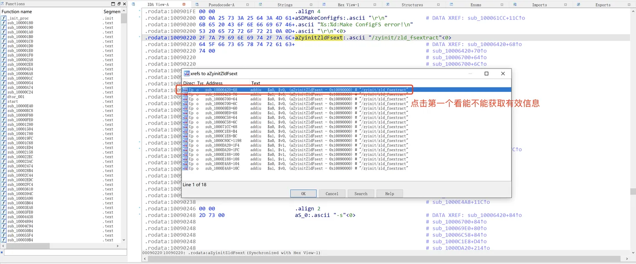636x264 pixels.
Task: Select the sub_10006420+68 row in xrefs dialog
Action: click(x=347, y=90)
